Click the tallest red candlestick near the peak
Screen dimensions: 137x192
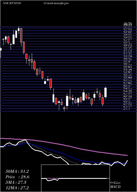[21, 35]
